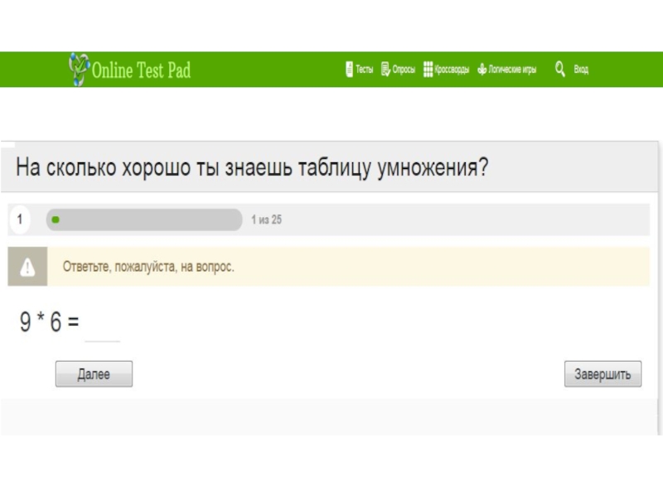Click the warning triangle icon

point(27,267)
